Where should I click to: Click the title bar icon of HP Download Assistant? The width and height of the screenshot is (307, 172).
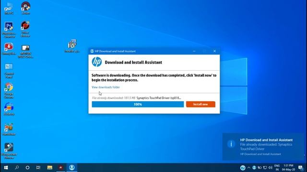pos(92,51)
